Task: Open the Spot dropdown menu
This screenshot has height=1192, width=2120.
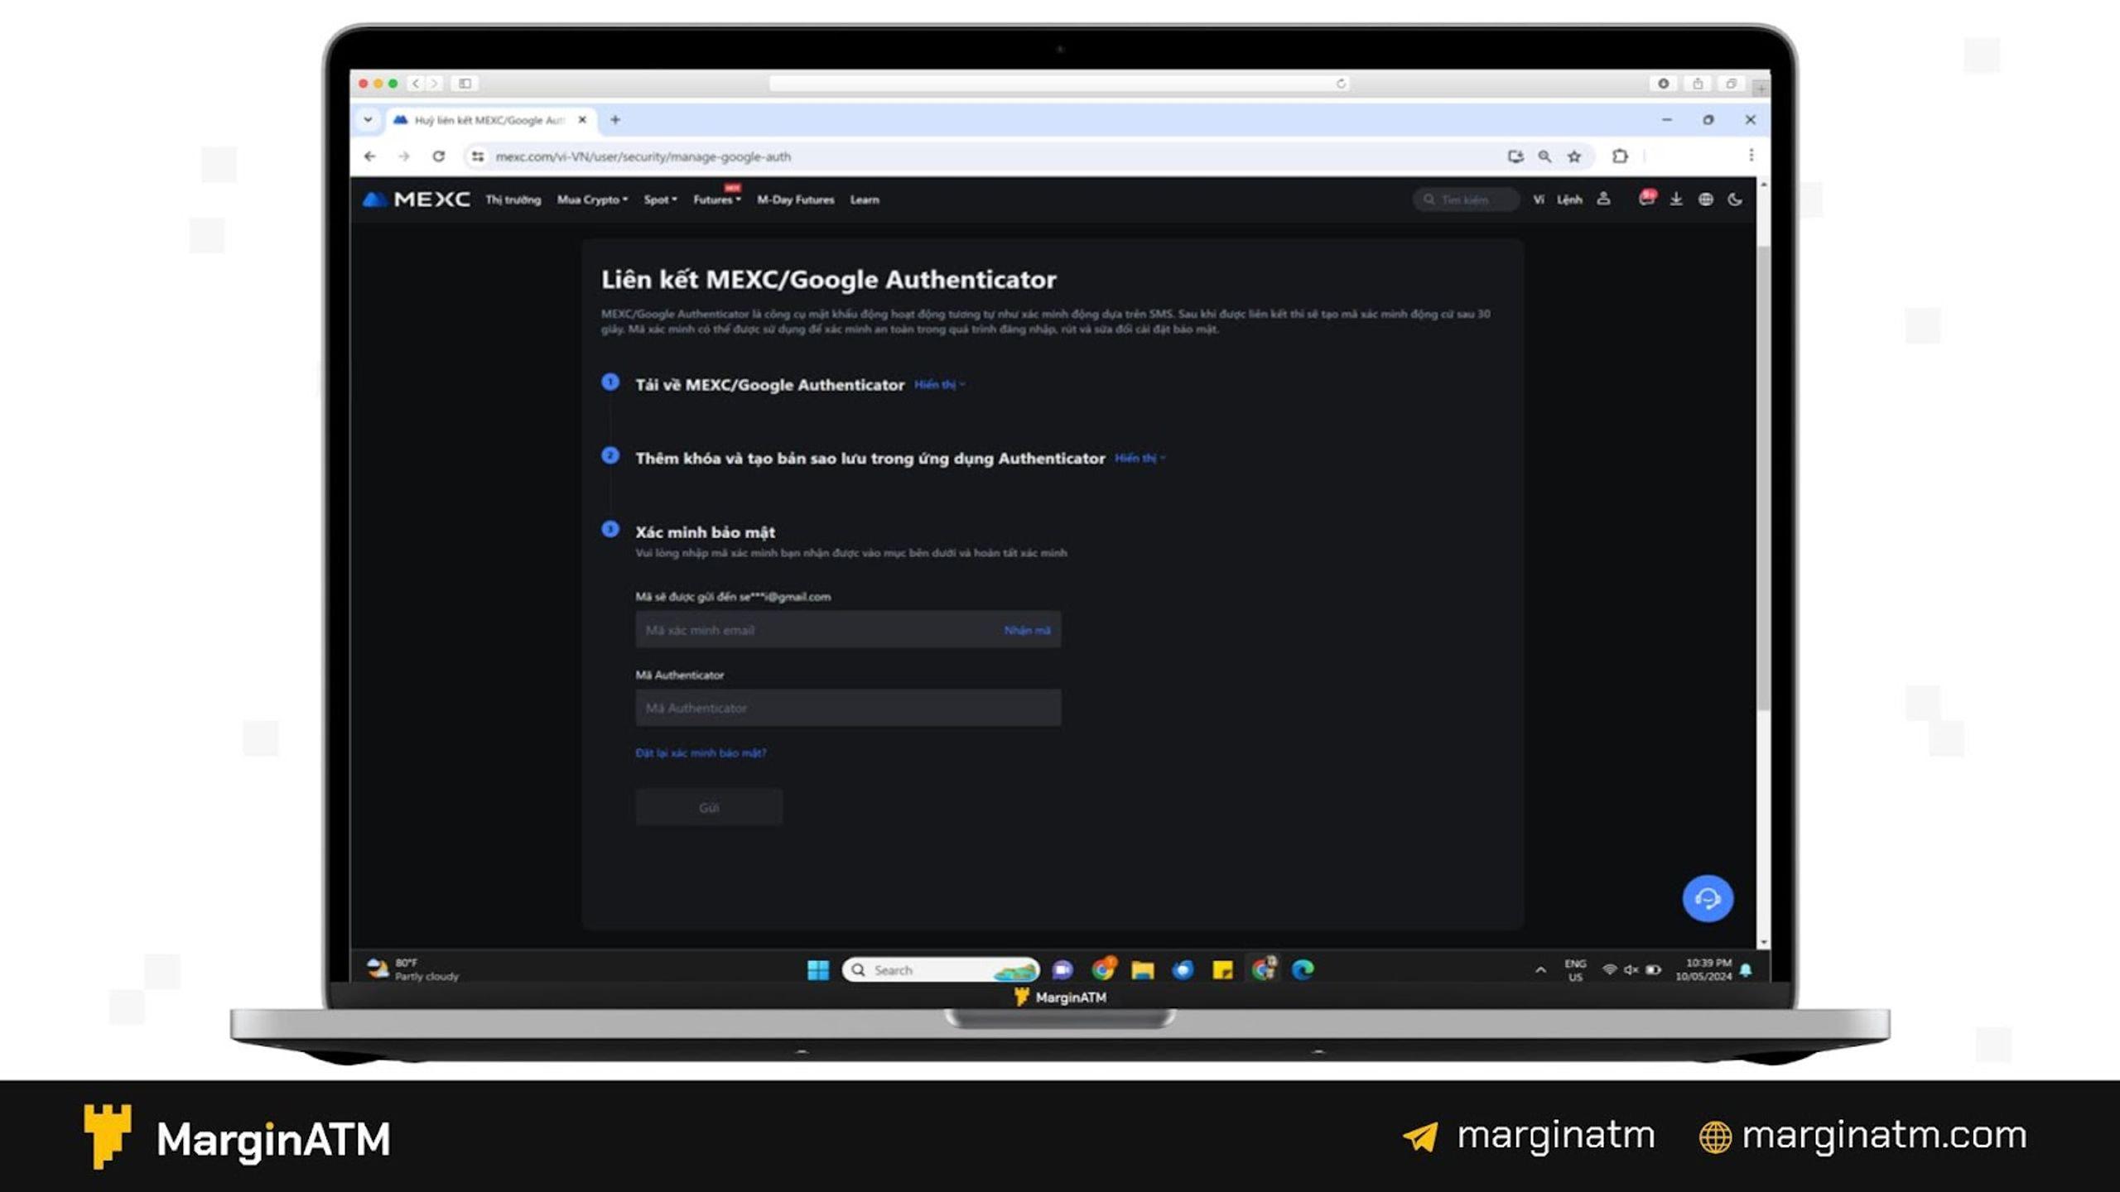Action: 660,199
